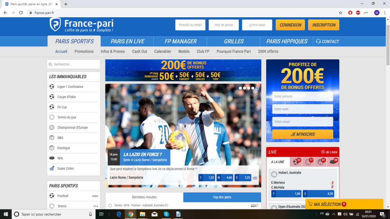Viewport: 390px width, 219px height.
Task: Open the NBA basketball icon
Action: click(52, 137)
